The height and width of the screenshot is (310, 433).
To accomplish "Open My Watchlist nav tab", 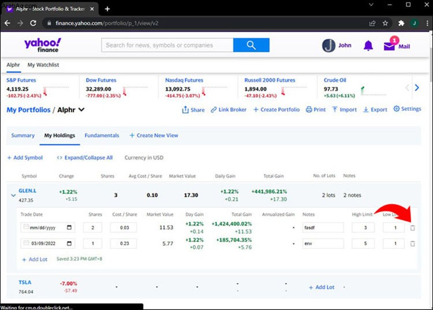I will coord(43,65).
